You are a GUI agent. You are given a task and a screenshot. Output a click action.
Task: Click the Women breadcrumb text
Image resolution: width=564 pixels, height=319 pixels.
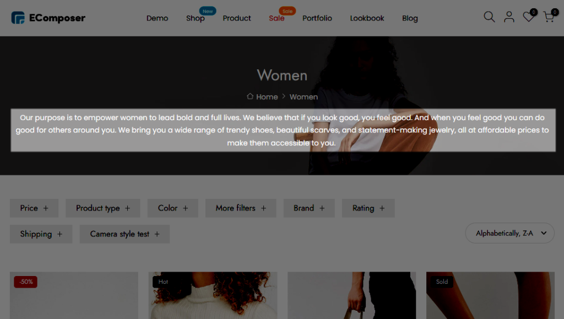303,97
